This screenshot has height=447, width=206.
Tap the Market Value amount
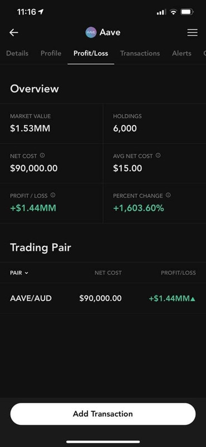[x=30, y=129]
